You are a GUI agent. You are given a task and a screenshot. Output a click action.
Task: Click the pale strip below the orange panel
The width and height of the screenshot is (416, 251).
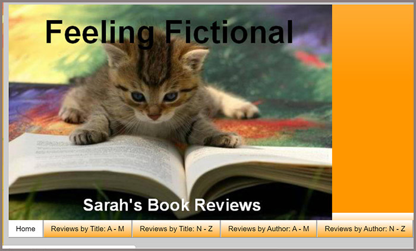tap(373, 217)
